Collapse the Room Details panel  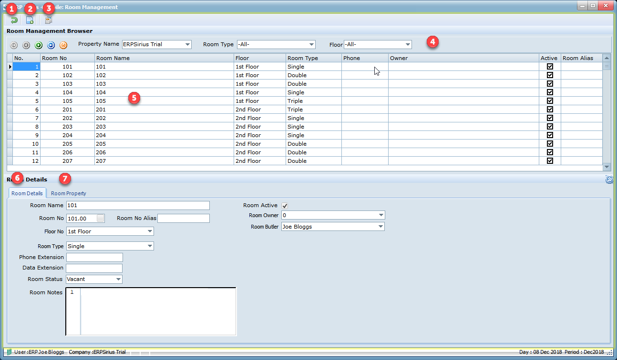tap(609, 180)
